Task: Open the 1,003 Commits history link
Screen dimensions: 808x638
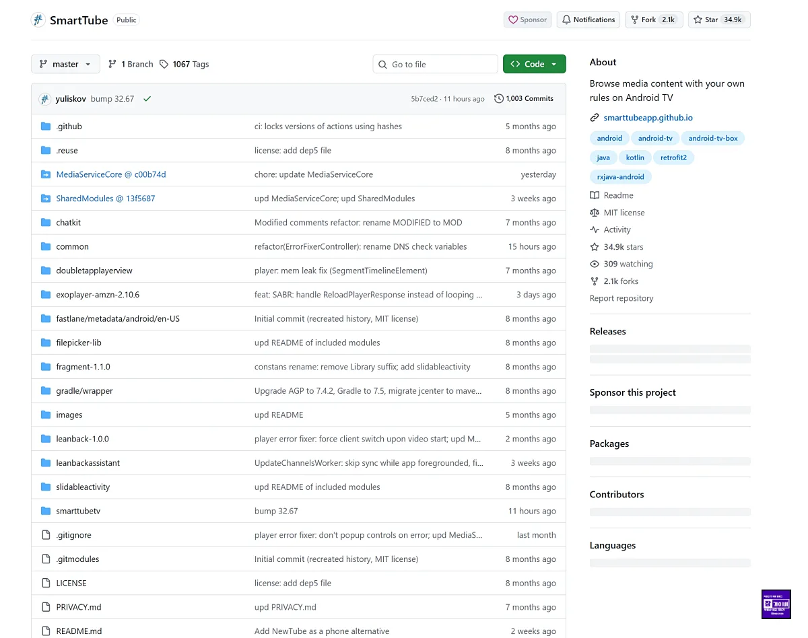Action: tap(524, 99)
